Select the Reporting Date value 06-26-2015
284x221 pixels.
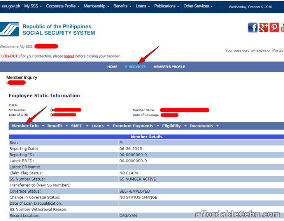click(131, 149)
